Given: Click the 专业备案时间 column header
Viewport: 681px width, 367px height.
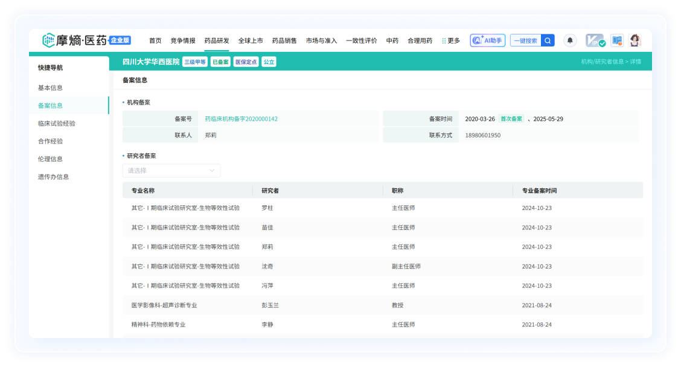Looking at the screenshot, I should 539,191.
